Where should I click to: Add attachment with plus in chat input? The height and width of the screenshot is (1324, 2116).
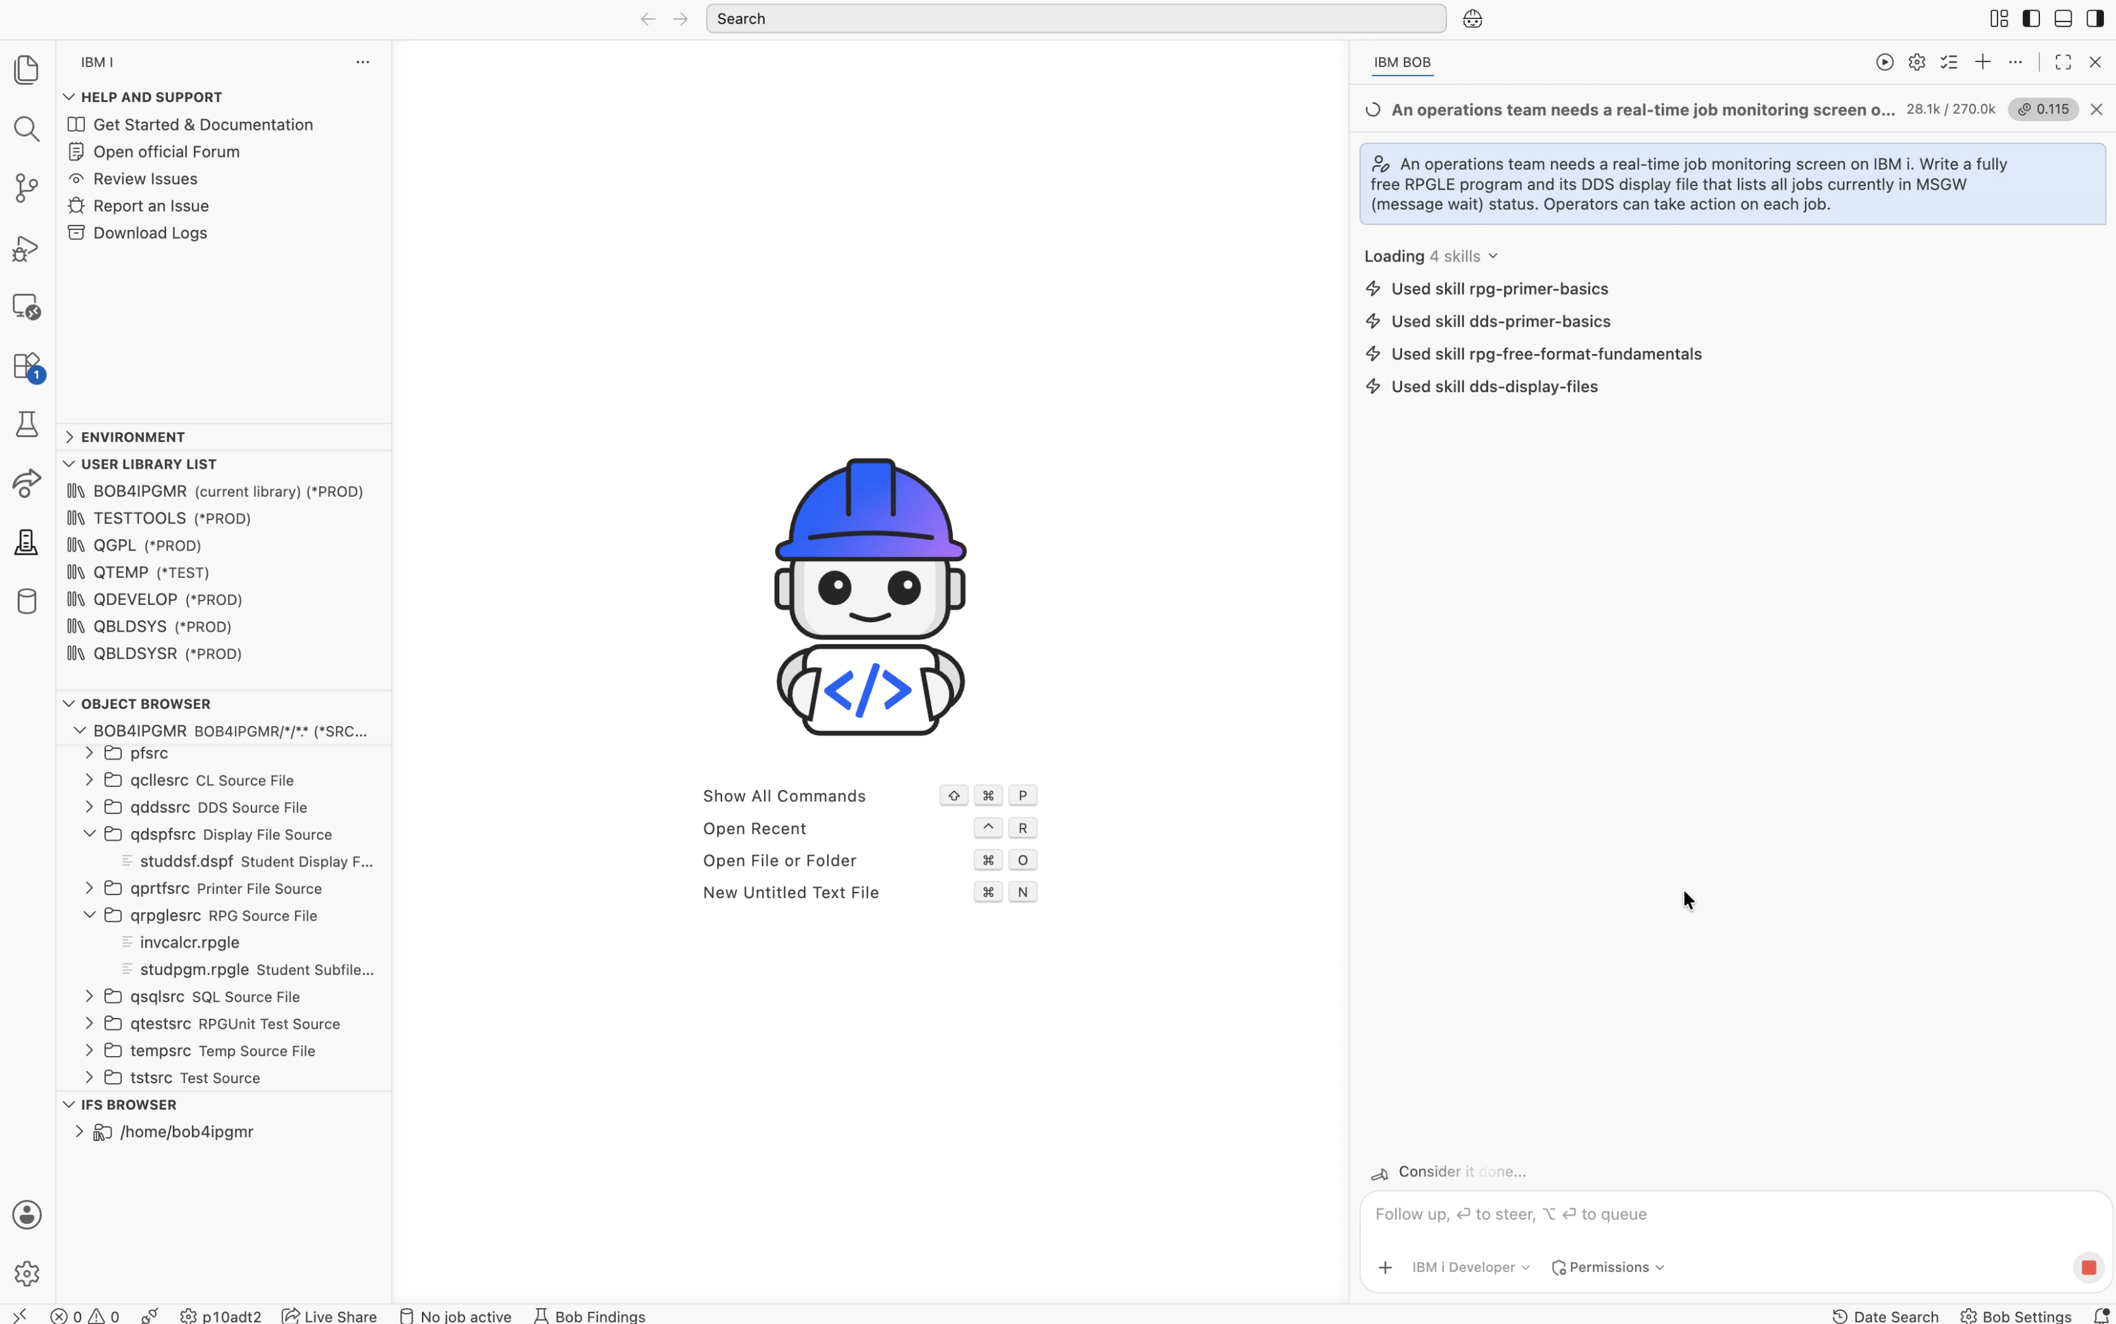coord(1385,1267)
